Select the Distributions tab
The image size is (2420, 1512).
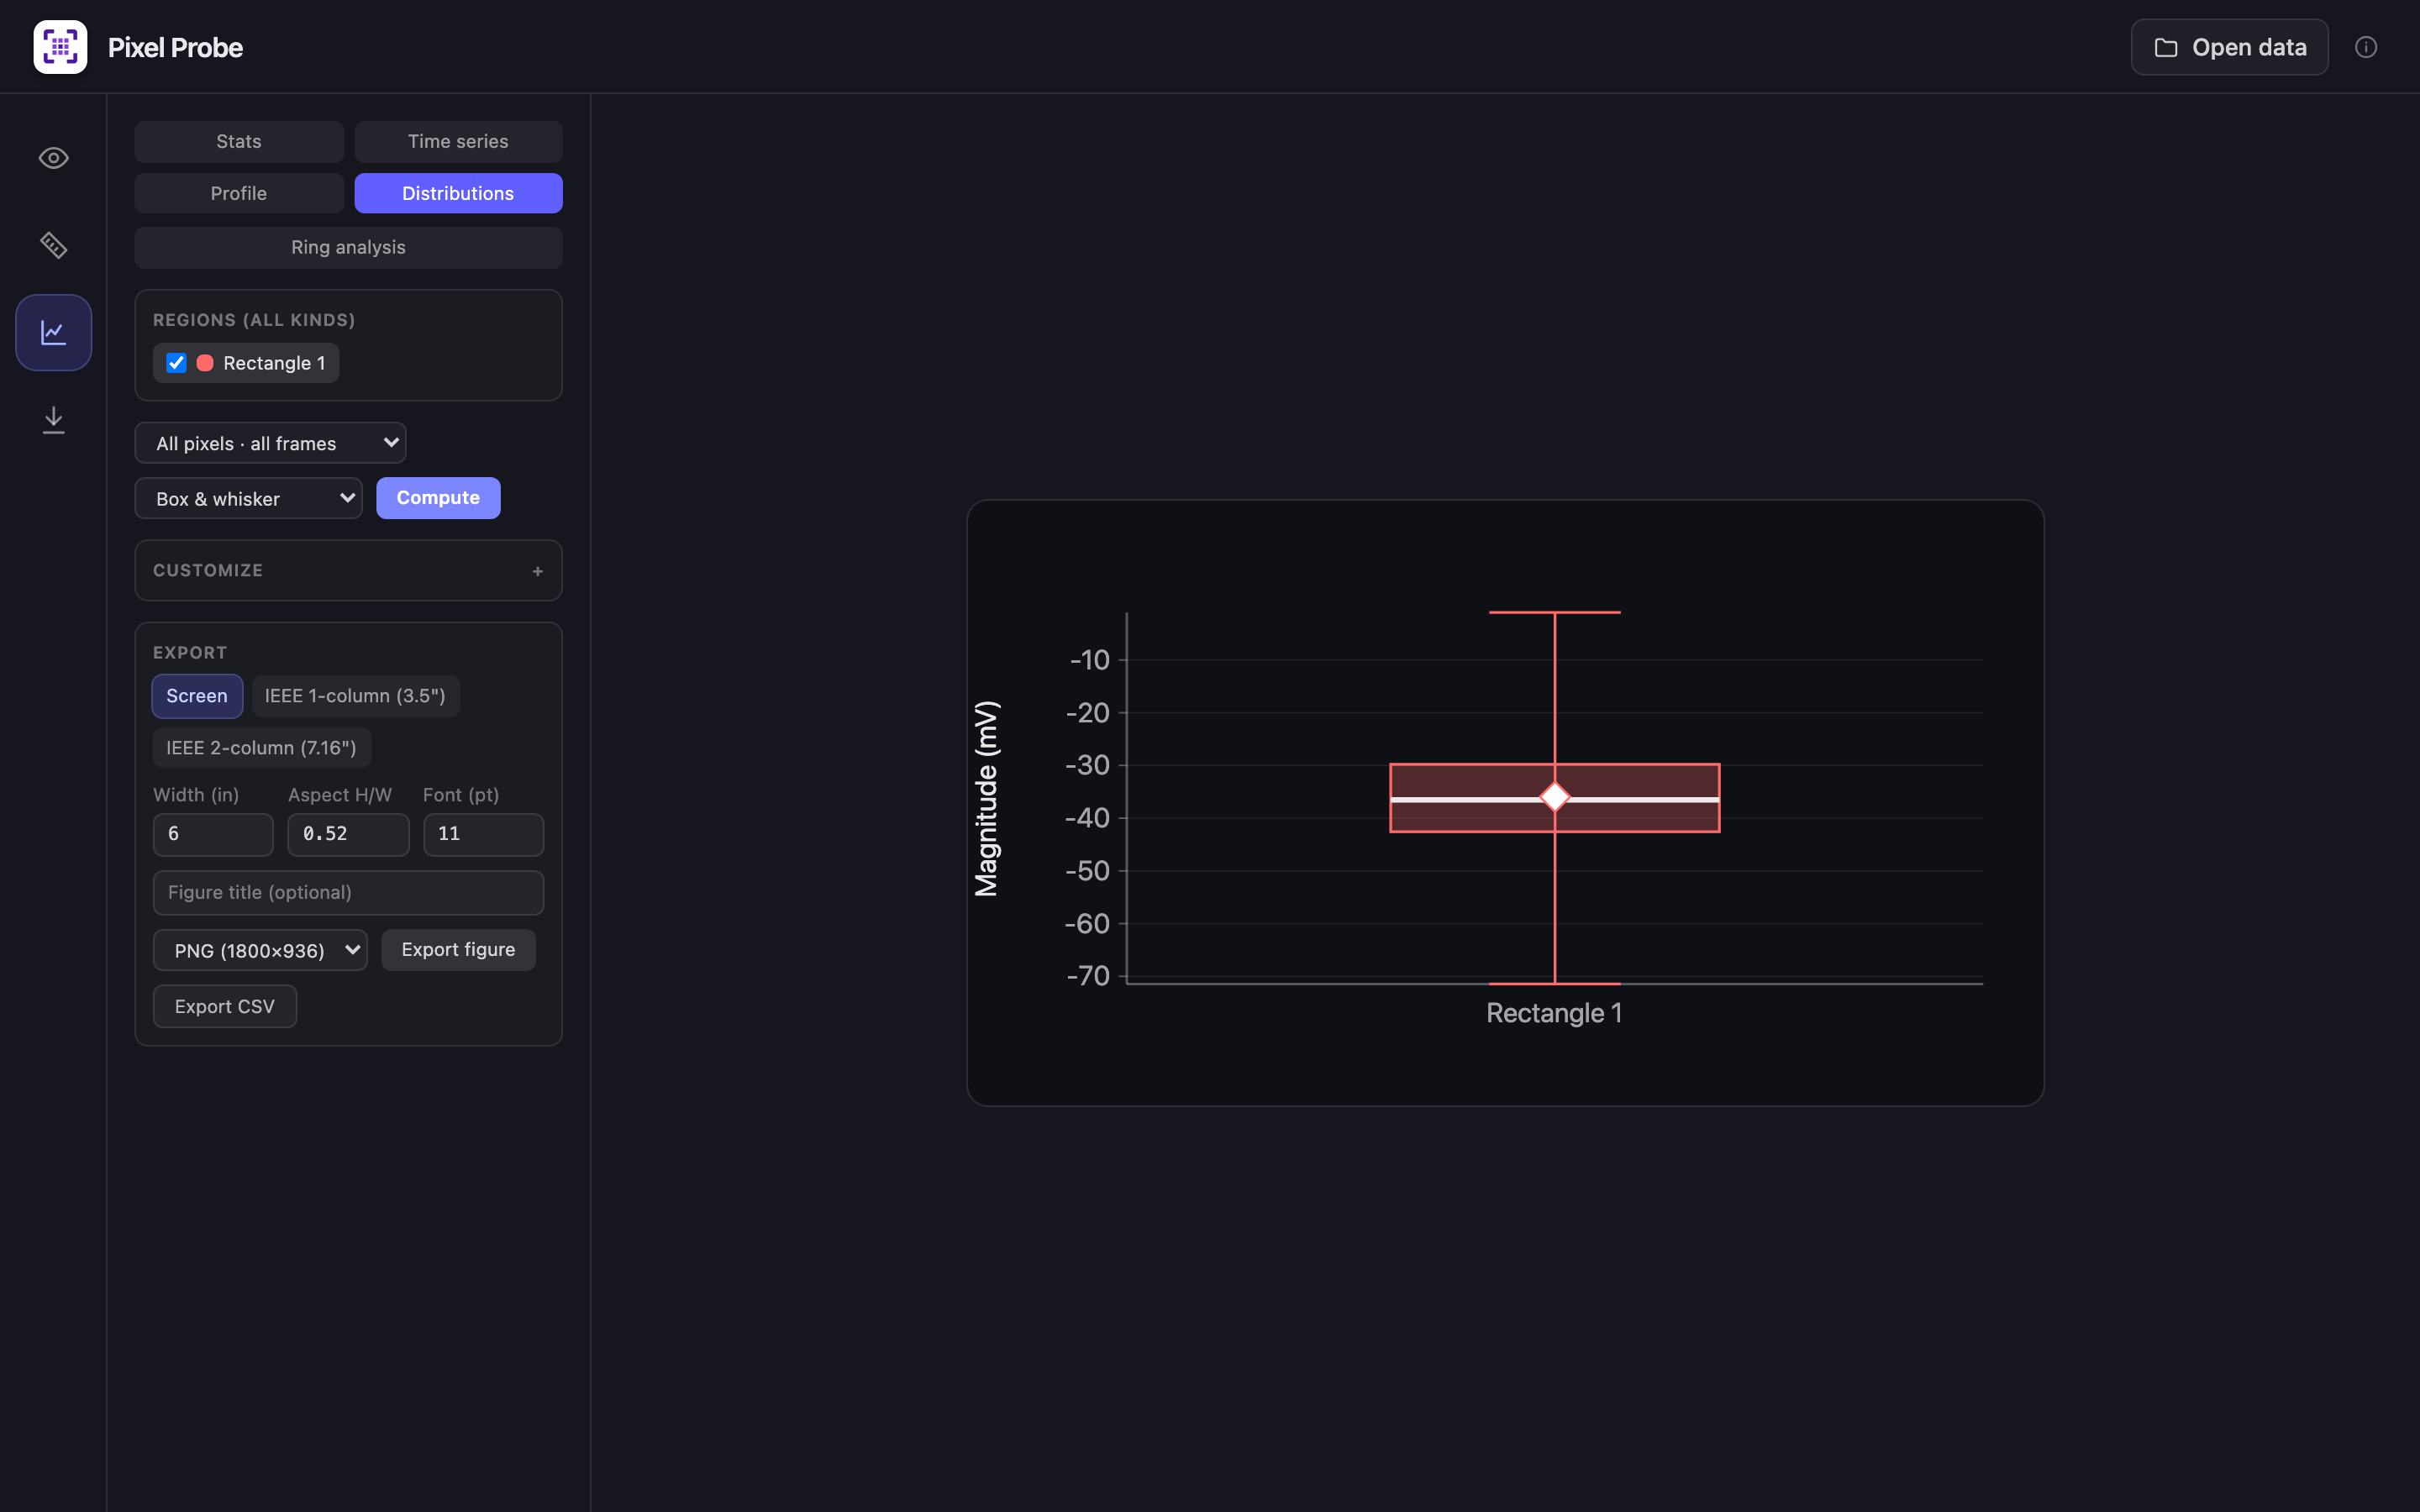click(458, 193)
